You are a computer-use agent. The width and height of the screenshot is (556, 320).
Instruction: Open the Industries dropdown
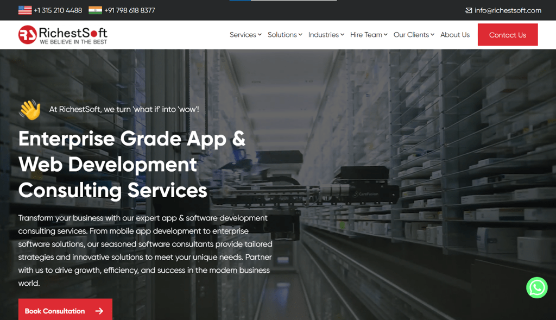(x=326, y=35)
